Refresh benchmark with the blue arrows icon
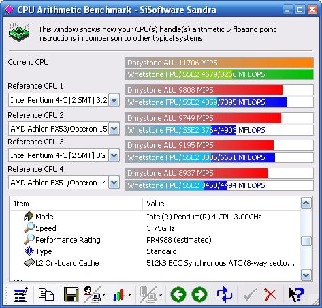The height and width of the screenshot is (308, 322). [x=225, y=294]
